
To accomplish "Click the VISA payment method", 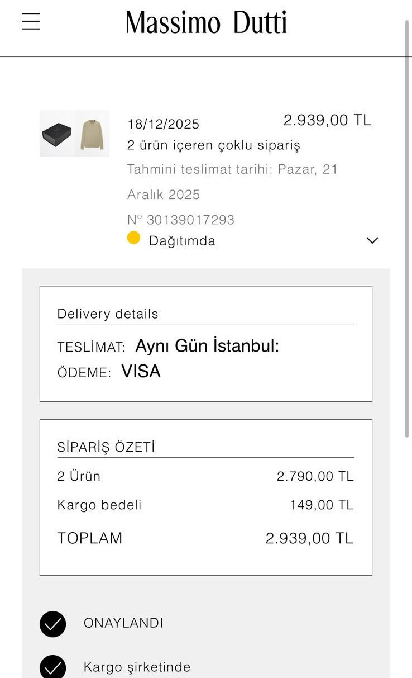I will (x=141, y=372).
